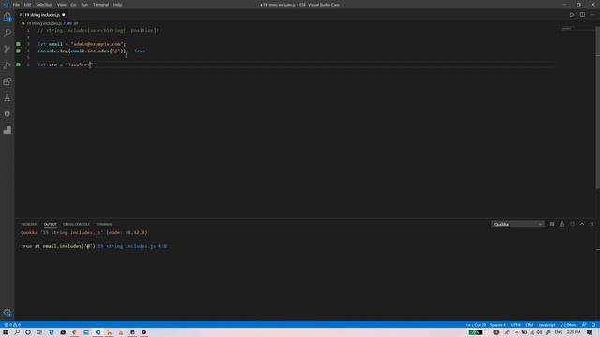600x337 pixels.
Task: Open the Windows action center
Action: coord(590,332)
